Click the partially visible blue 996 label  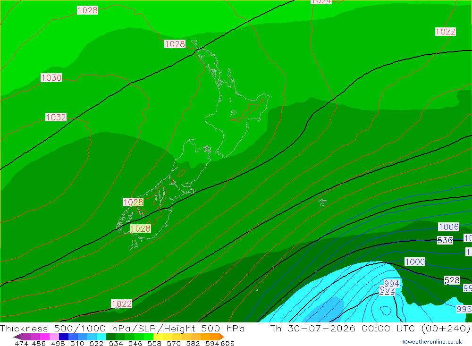pos(464,309)
